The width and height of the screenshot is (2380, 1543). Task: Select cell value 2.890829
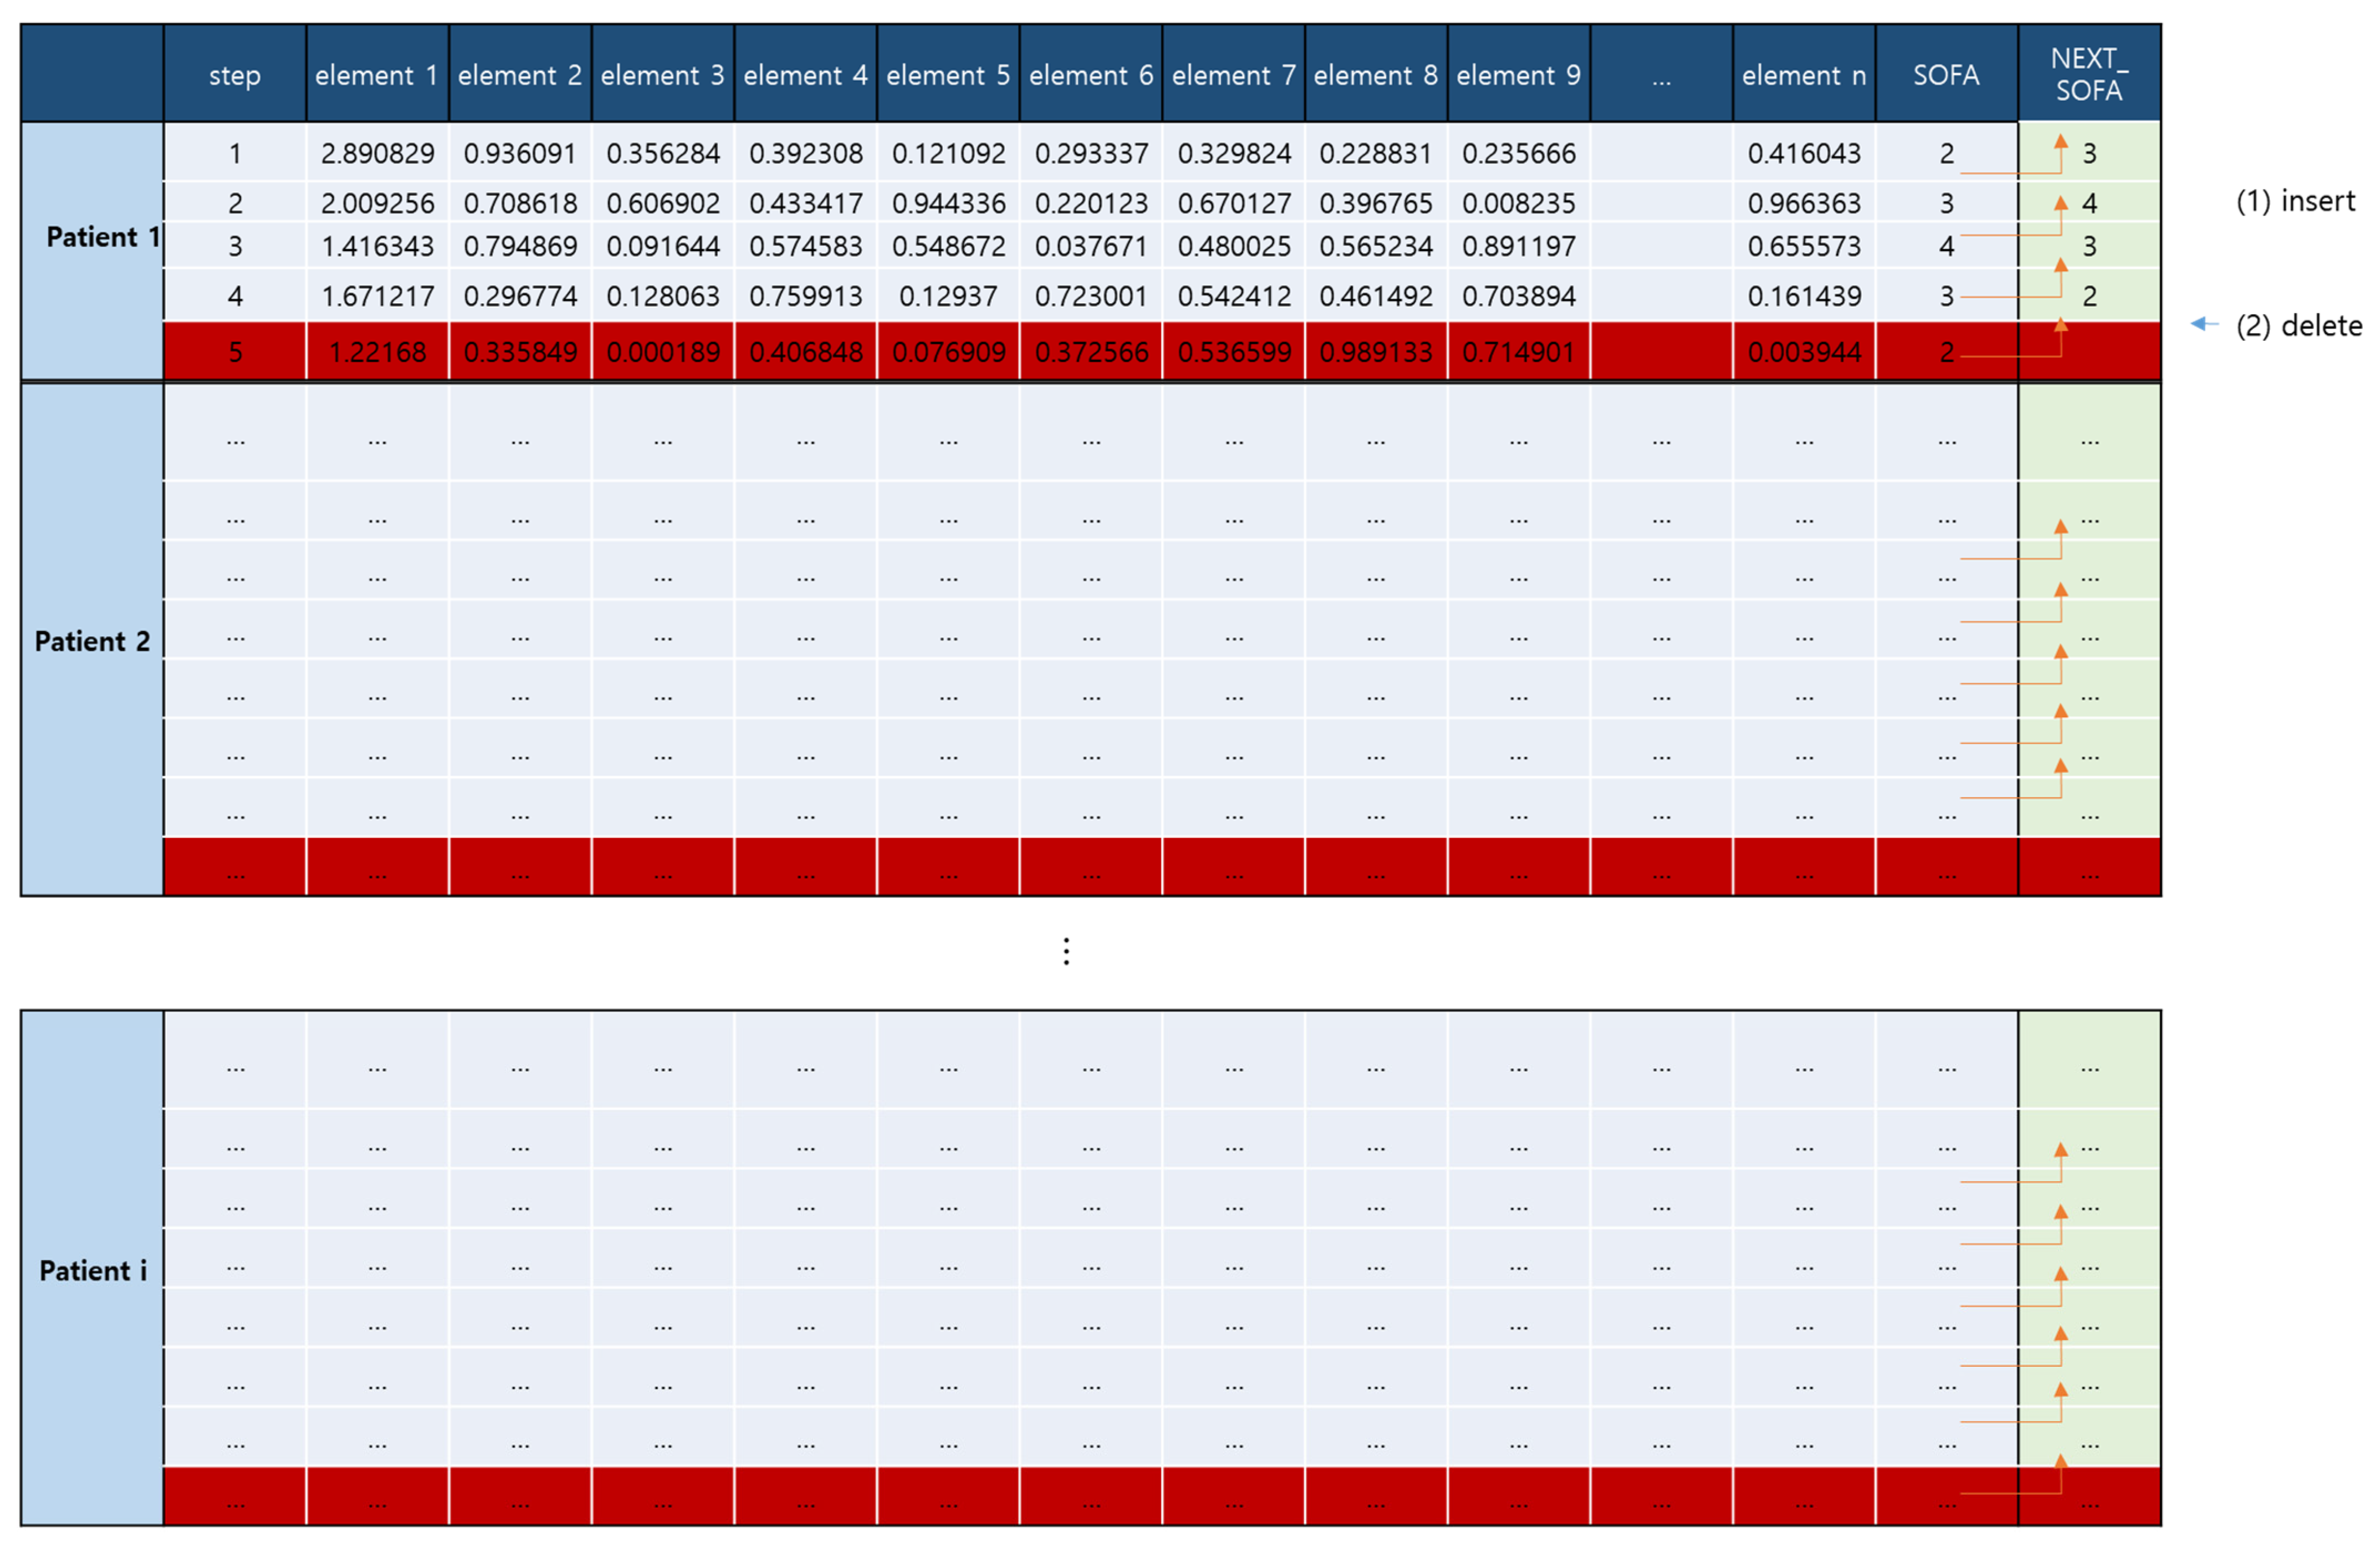click(x=377, y=153)
